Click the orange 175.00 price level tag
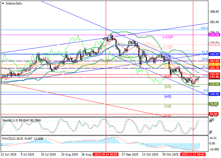221x158 pixels. click(x=214, y=64)
